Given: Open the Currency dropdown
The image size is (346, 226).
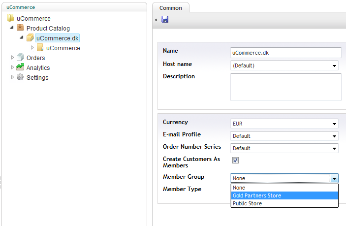Looking at the screenshot, I should point(284,124).
